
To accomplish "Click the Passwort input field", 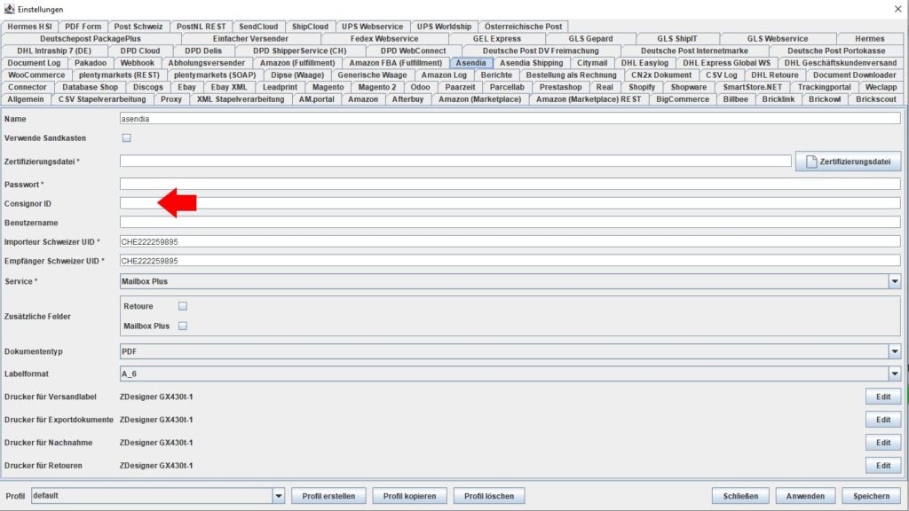I will (x=510, y=185).
